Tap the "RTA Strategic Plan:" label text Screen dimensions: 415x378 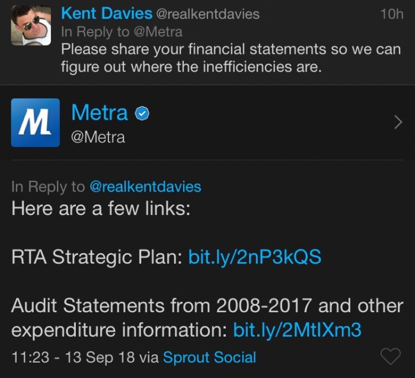97,257
